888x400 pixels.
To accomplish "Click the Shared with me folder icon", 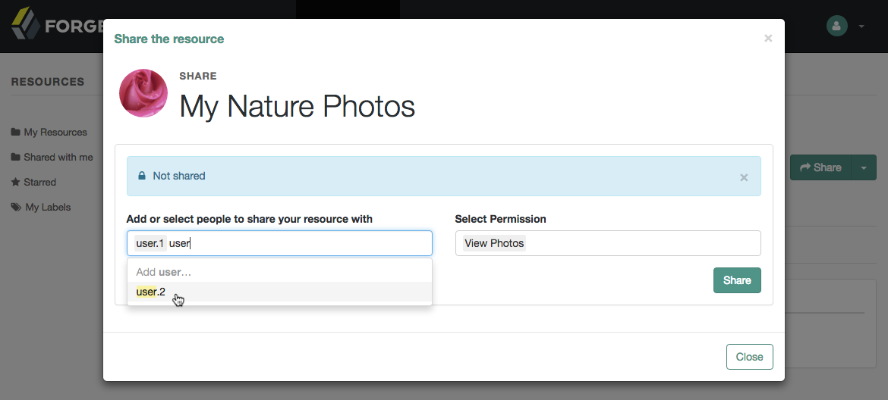I will (x=15, y=157).
